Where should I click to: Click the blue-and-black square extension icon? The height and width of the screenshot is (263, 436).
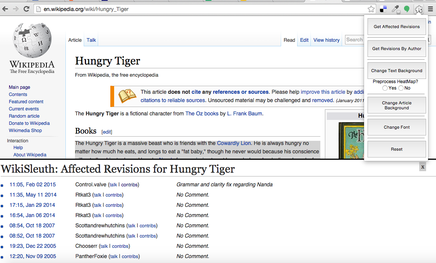(383, 8)
